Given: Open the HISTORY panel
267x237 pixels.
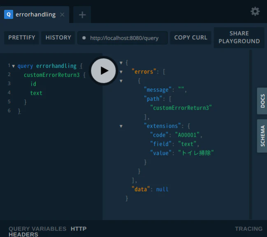Looking at the screenshot, I should click(58, 37).
